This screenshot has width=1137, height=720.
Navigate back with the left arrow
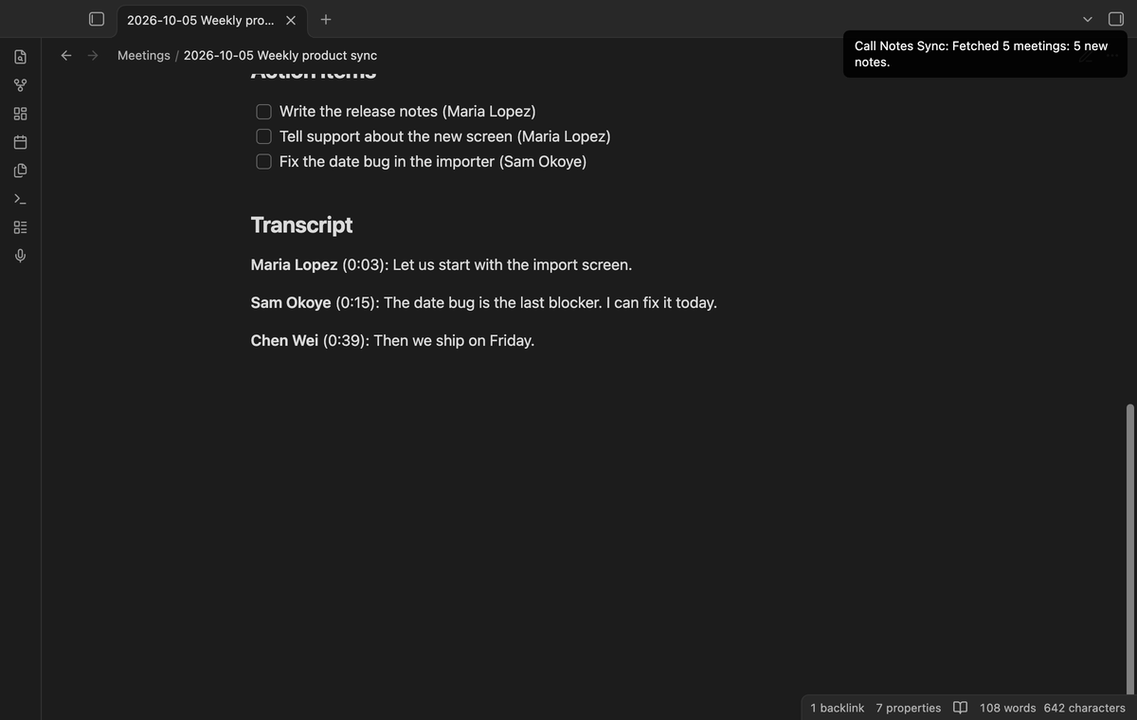tap(66, 55)
